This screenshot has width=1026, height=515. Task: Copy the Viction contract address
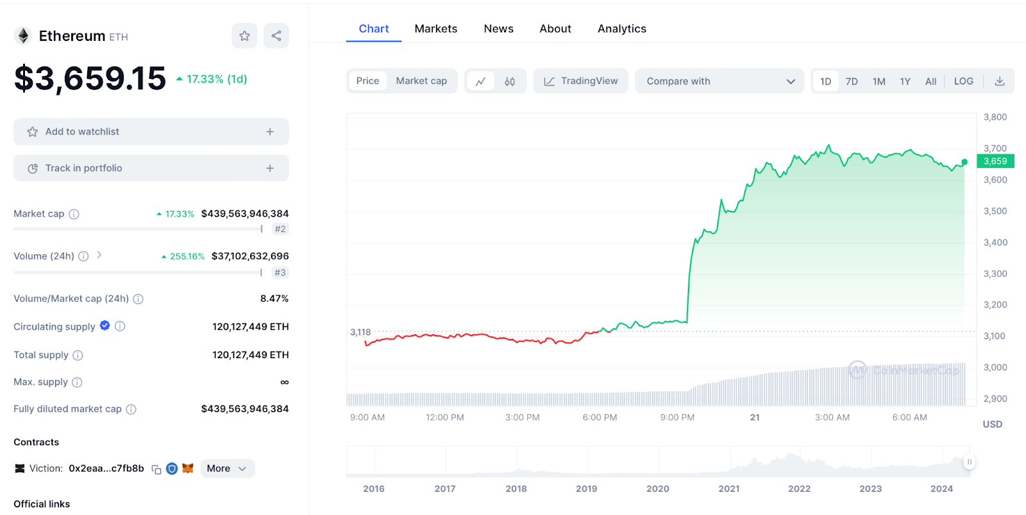[x=156, y=469]
